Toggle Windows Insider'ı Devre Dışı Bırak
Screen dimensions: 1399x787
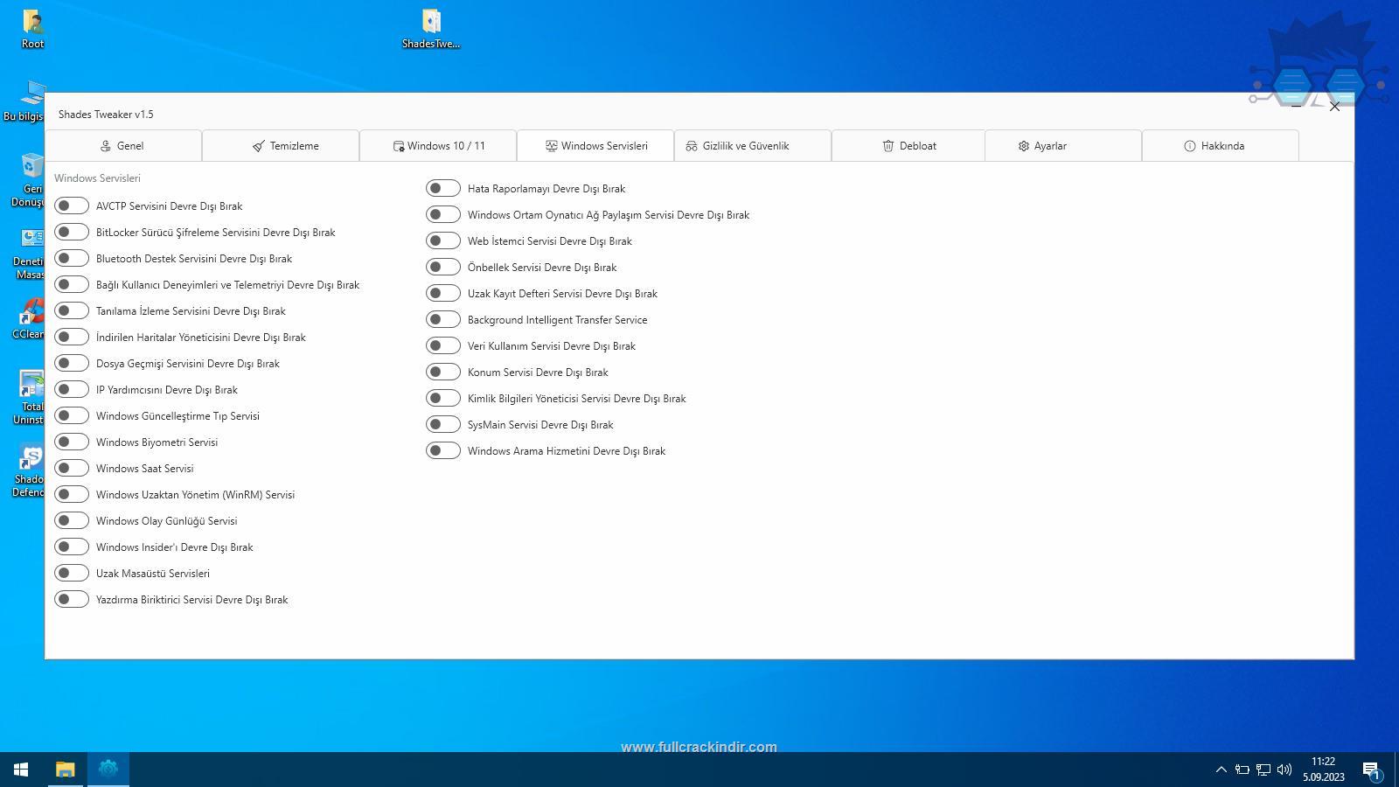(72, 547)
